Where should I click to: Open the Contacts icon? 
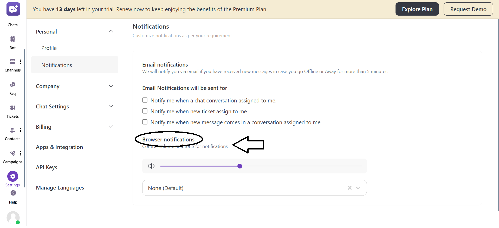pos(12,130)
